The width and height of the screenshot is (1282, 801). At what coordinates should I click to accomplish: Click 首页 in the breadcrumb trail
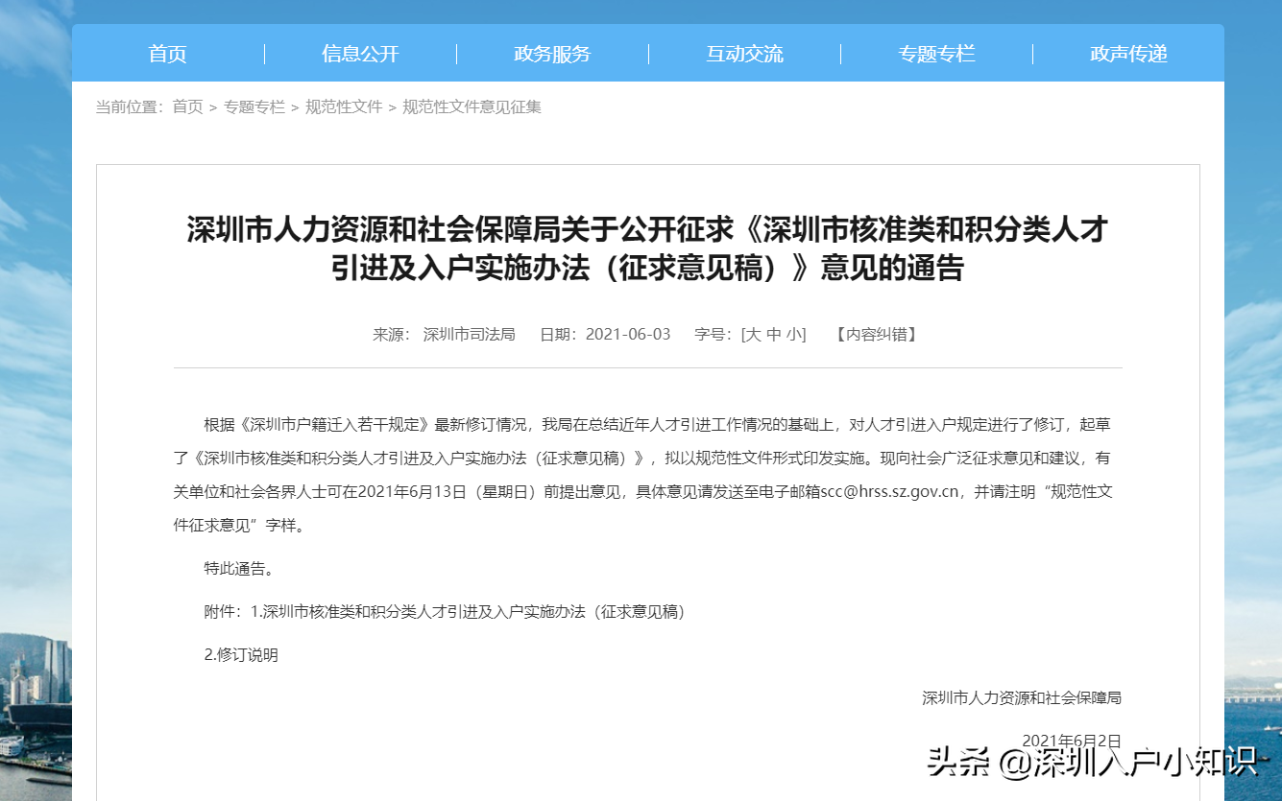(185, 107)
